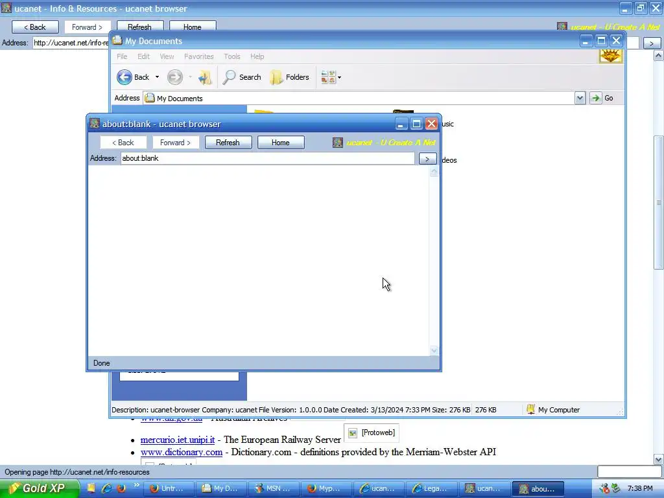The width and height of the screenshot is (664, 498).
Task: Expand the My Documents address bar dropdown
Action: [x=580, y=99]
